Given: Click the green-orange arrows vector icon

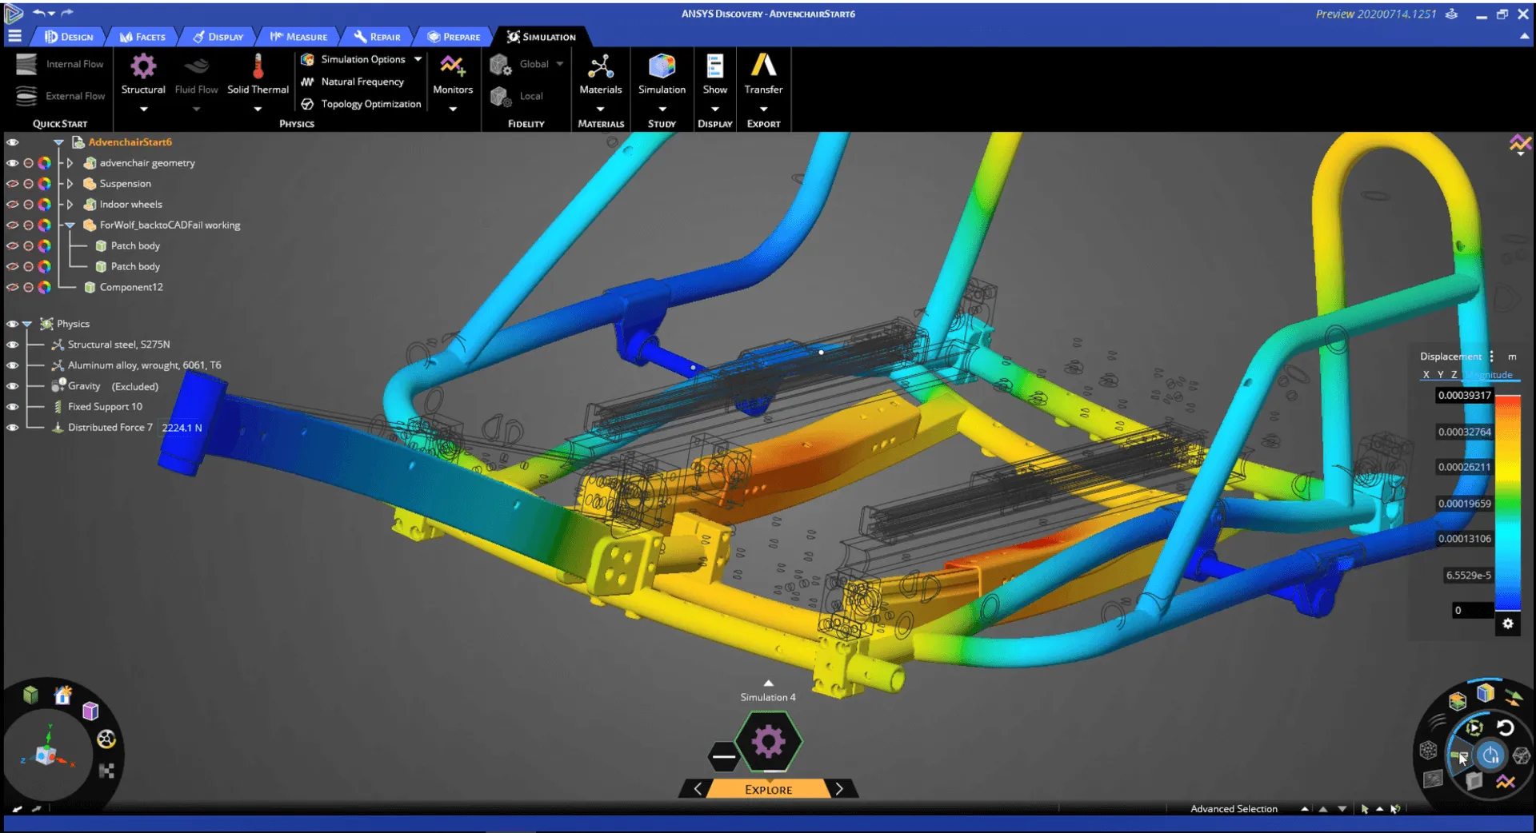Looking at the screenshot, I should (x=1513, y=697).
